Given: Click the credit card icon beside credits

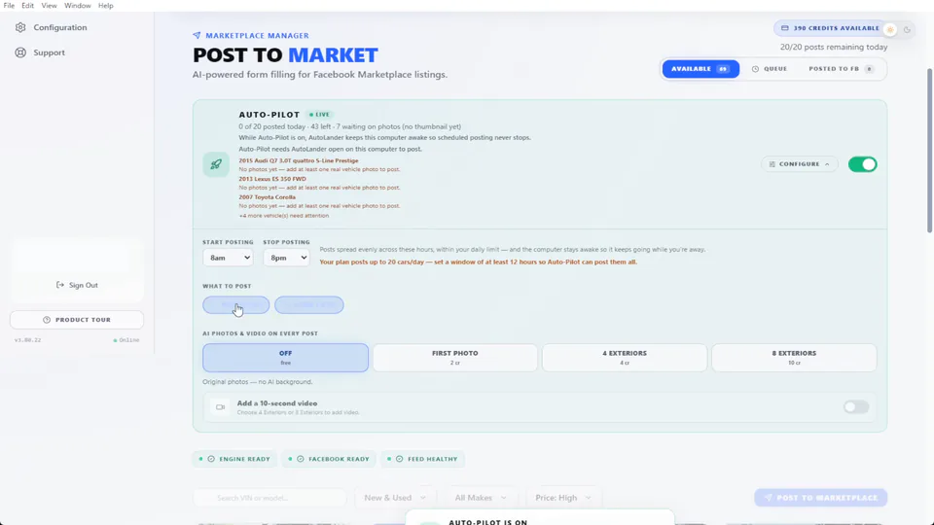Looking at the screenshot, I should 784,28.
